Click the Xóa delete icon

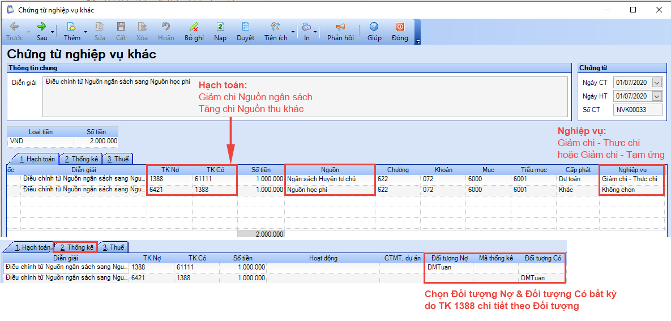(x=142, y=32)
